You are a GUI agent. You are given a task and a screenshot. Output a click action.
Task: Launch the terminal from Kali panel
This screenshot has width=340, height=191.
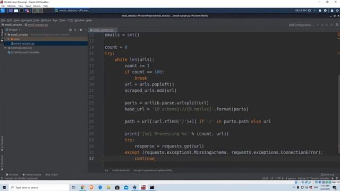point(21,11)
